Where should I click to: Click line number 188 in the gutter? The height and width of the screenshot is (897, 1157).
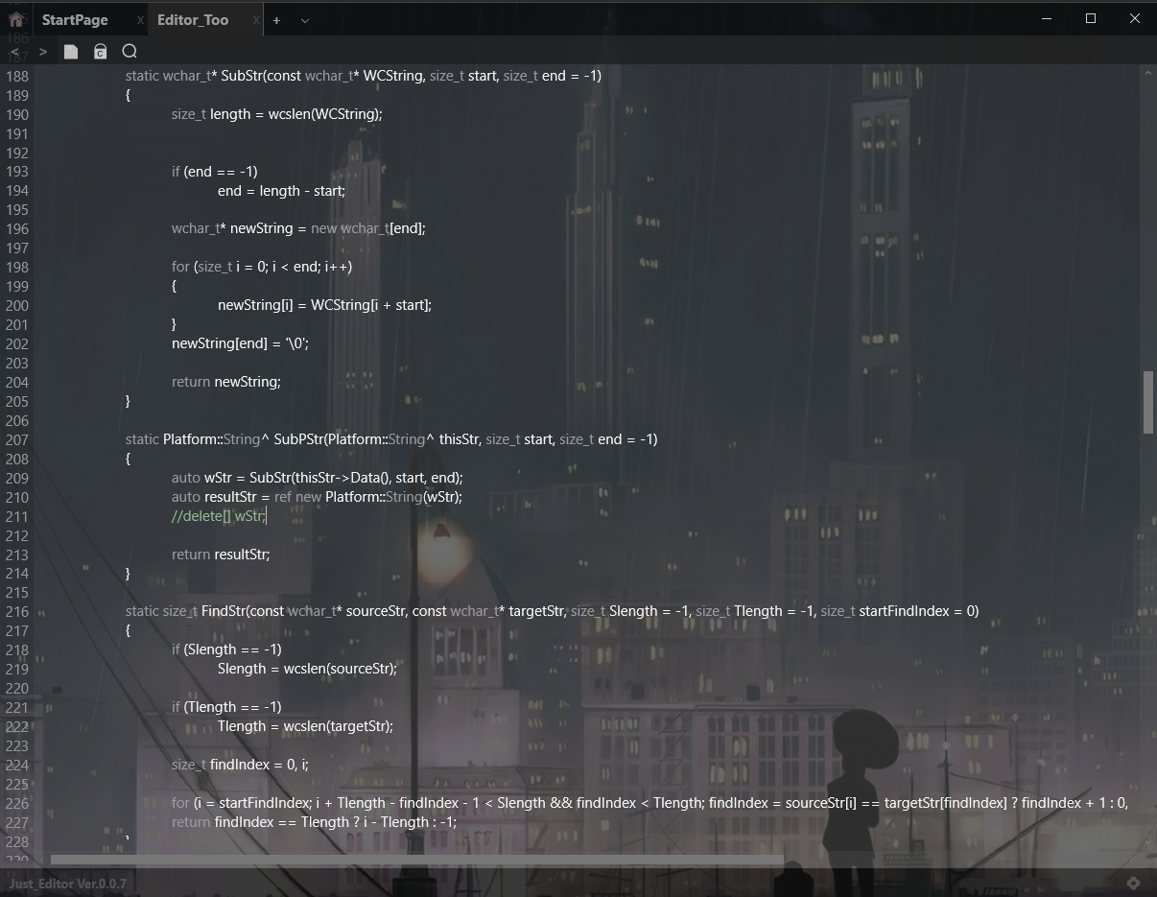[x=17, y=76]
